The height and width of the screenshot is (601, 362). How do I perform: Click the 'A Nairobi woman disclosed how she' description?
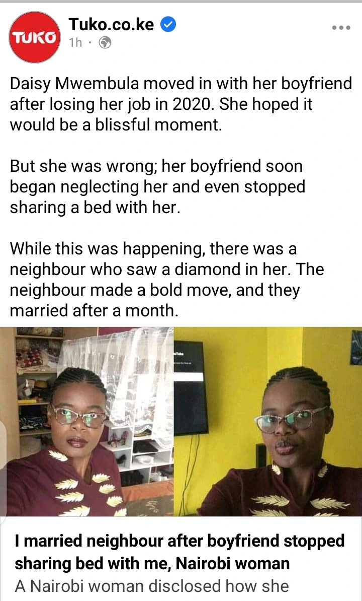[151, 586]
